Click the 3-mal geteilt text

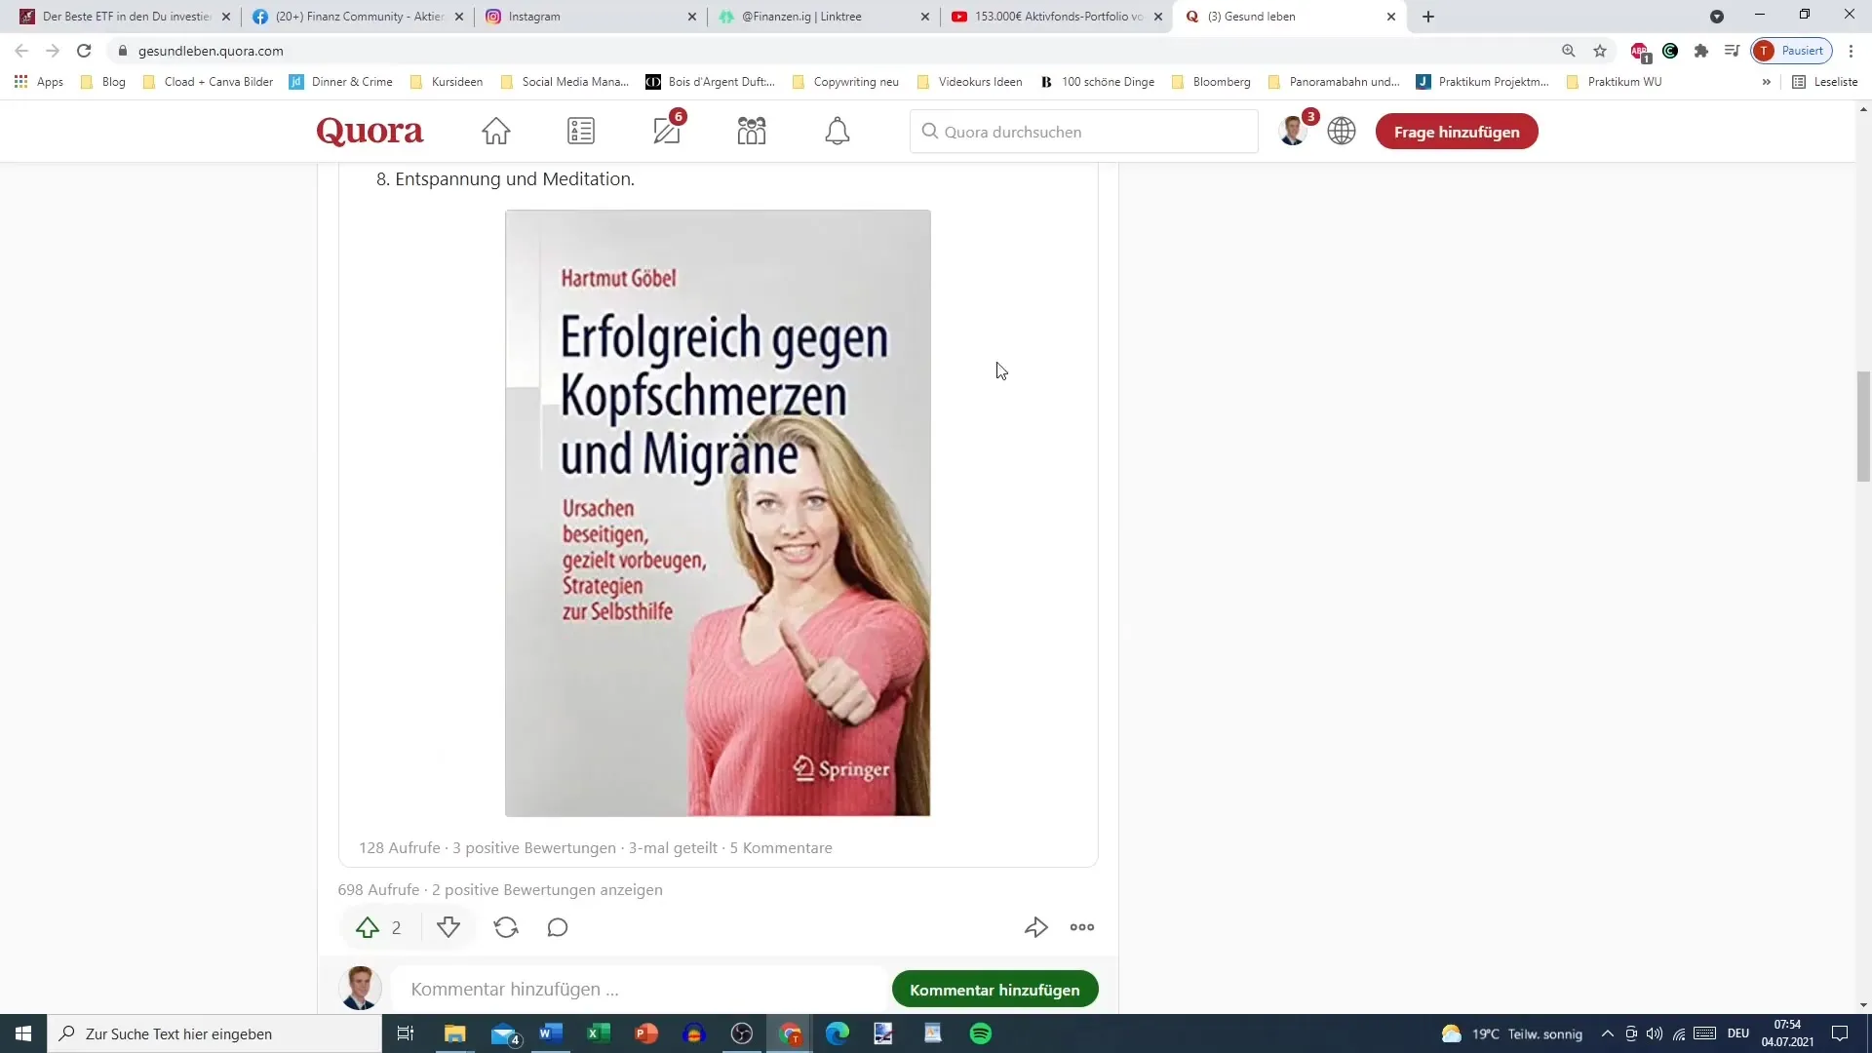pyautogui.click(x=673, y=847)
